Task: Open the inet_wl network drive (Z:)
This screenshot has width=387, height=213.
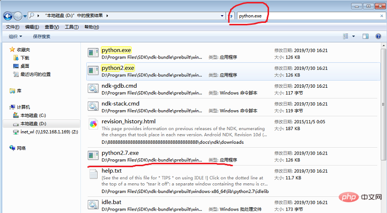Action: coord(45,132)
